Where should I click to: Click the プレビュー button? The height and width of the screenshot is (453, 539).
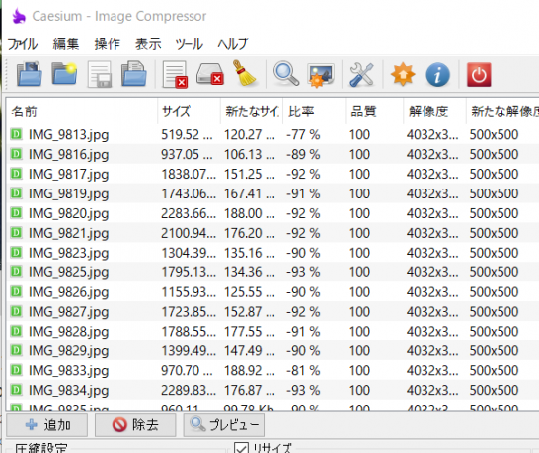tap(224, 425)
